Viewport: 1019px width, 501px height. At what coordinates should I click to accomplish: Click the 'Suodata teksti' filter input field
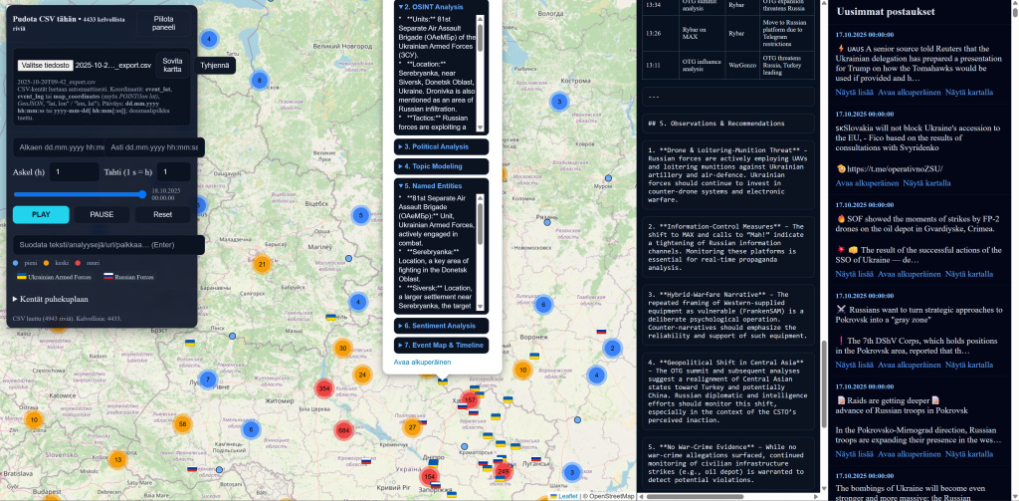point(107,245)
